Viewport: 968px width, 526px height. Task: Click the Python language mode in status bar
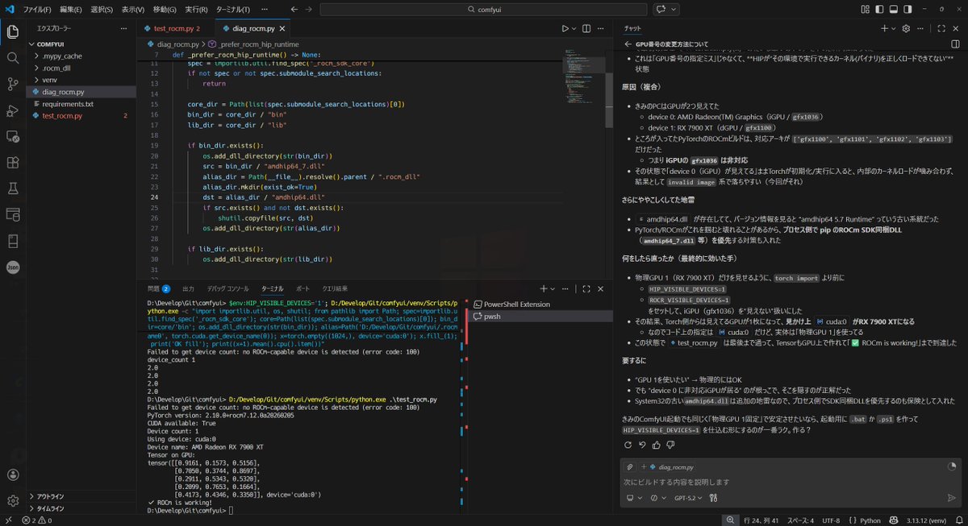(x=870, y=520)
